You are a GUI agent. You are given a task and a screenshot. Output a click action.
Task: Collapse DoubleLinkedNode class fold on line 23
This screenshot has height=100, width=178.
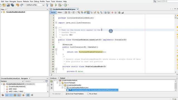point(56,69)
